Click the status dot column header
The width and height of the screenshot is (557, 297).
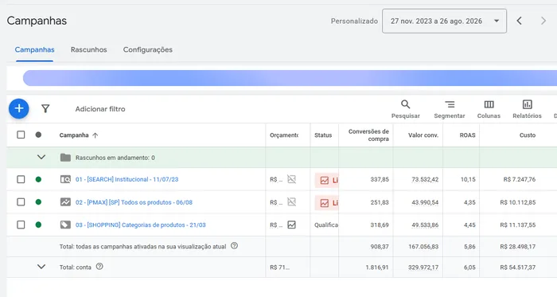pos(38,135)
